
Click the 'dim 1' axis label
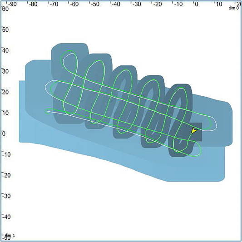pos(10,236)
